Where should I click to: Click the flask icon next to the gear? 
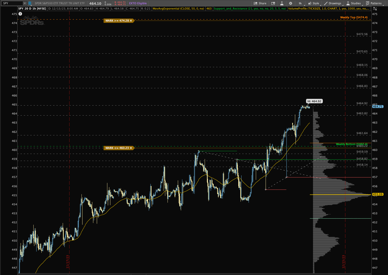click(x=281, y=3)
